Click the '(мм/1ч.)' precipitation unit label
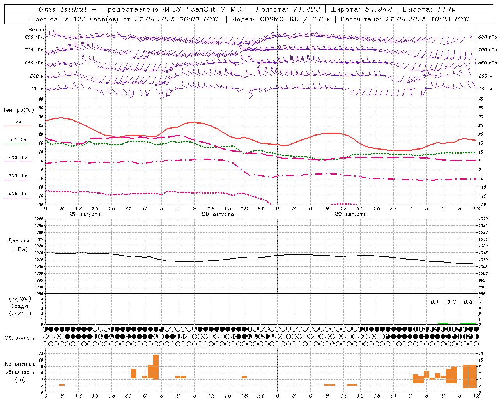The width and height of the screenshot is (499, 399). click(20, 314)
